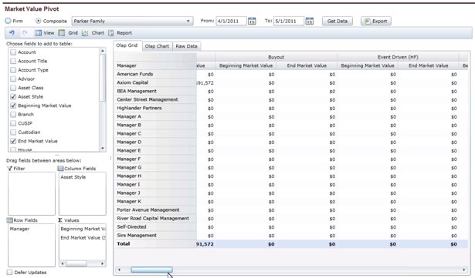The image size is (475, 278).
Task: Open Chart in the toolbar
Action: tap(93, 33)
